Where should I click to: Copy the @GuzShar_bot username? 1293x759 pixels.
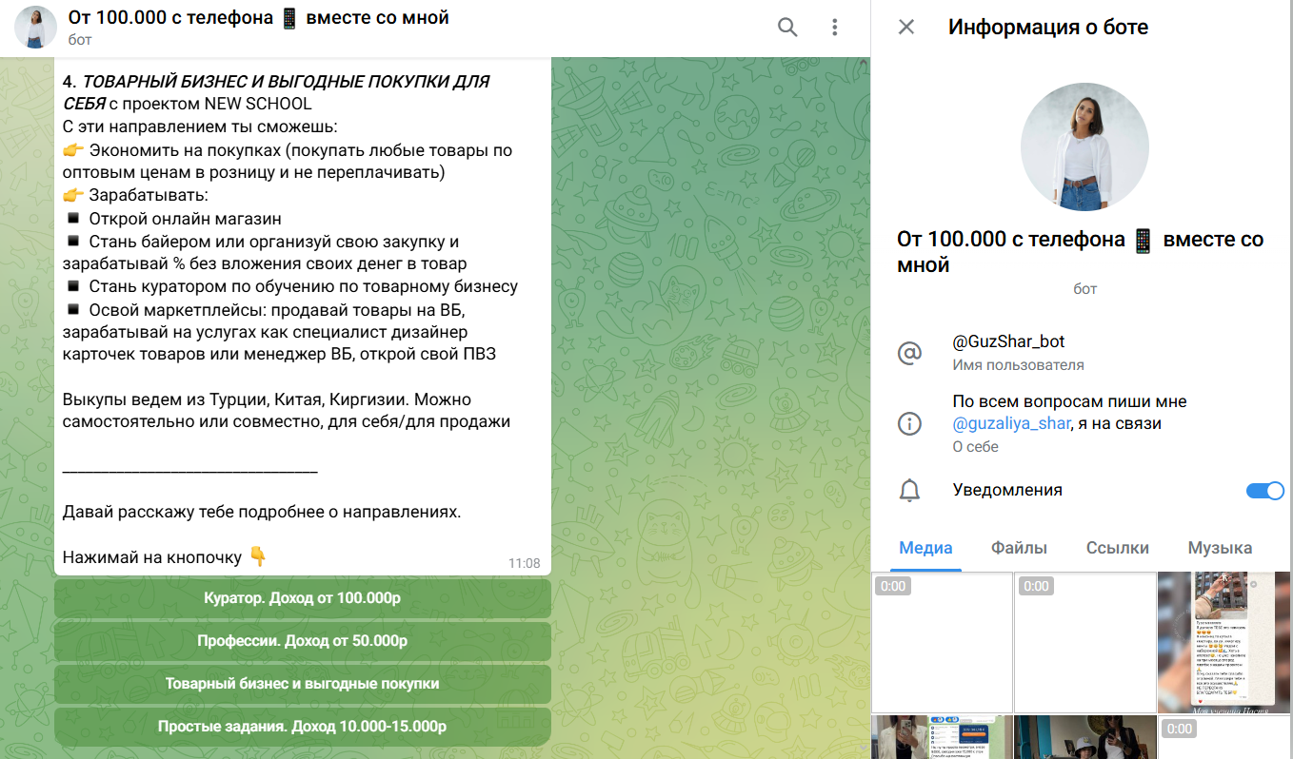(x=1008, y=341)
